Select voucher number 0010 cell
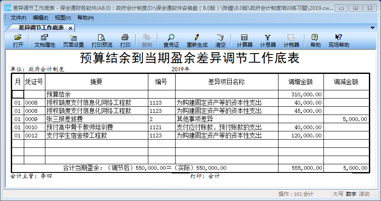This screenshot has width=381, height=201. click(34, 127)
